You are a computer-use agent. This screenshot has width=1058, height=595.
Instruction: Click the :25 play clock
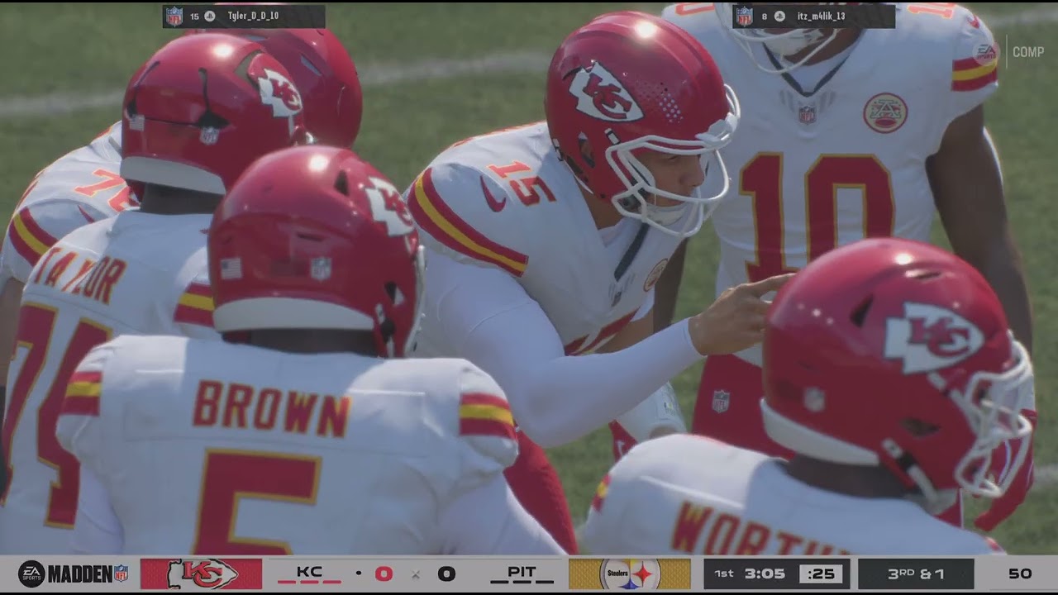coord(821,574)
